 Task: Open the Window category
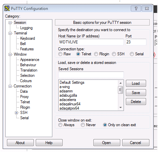click(20, 54)
